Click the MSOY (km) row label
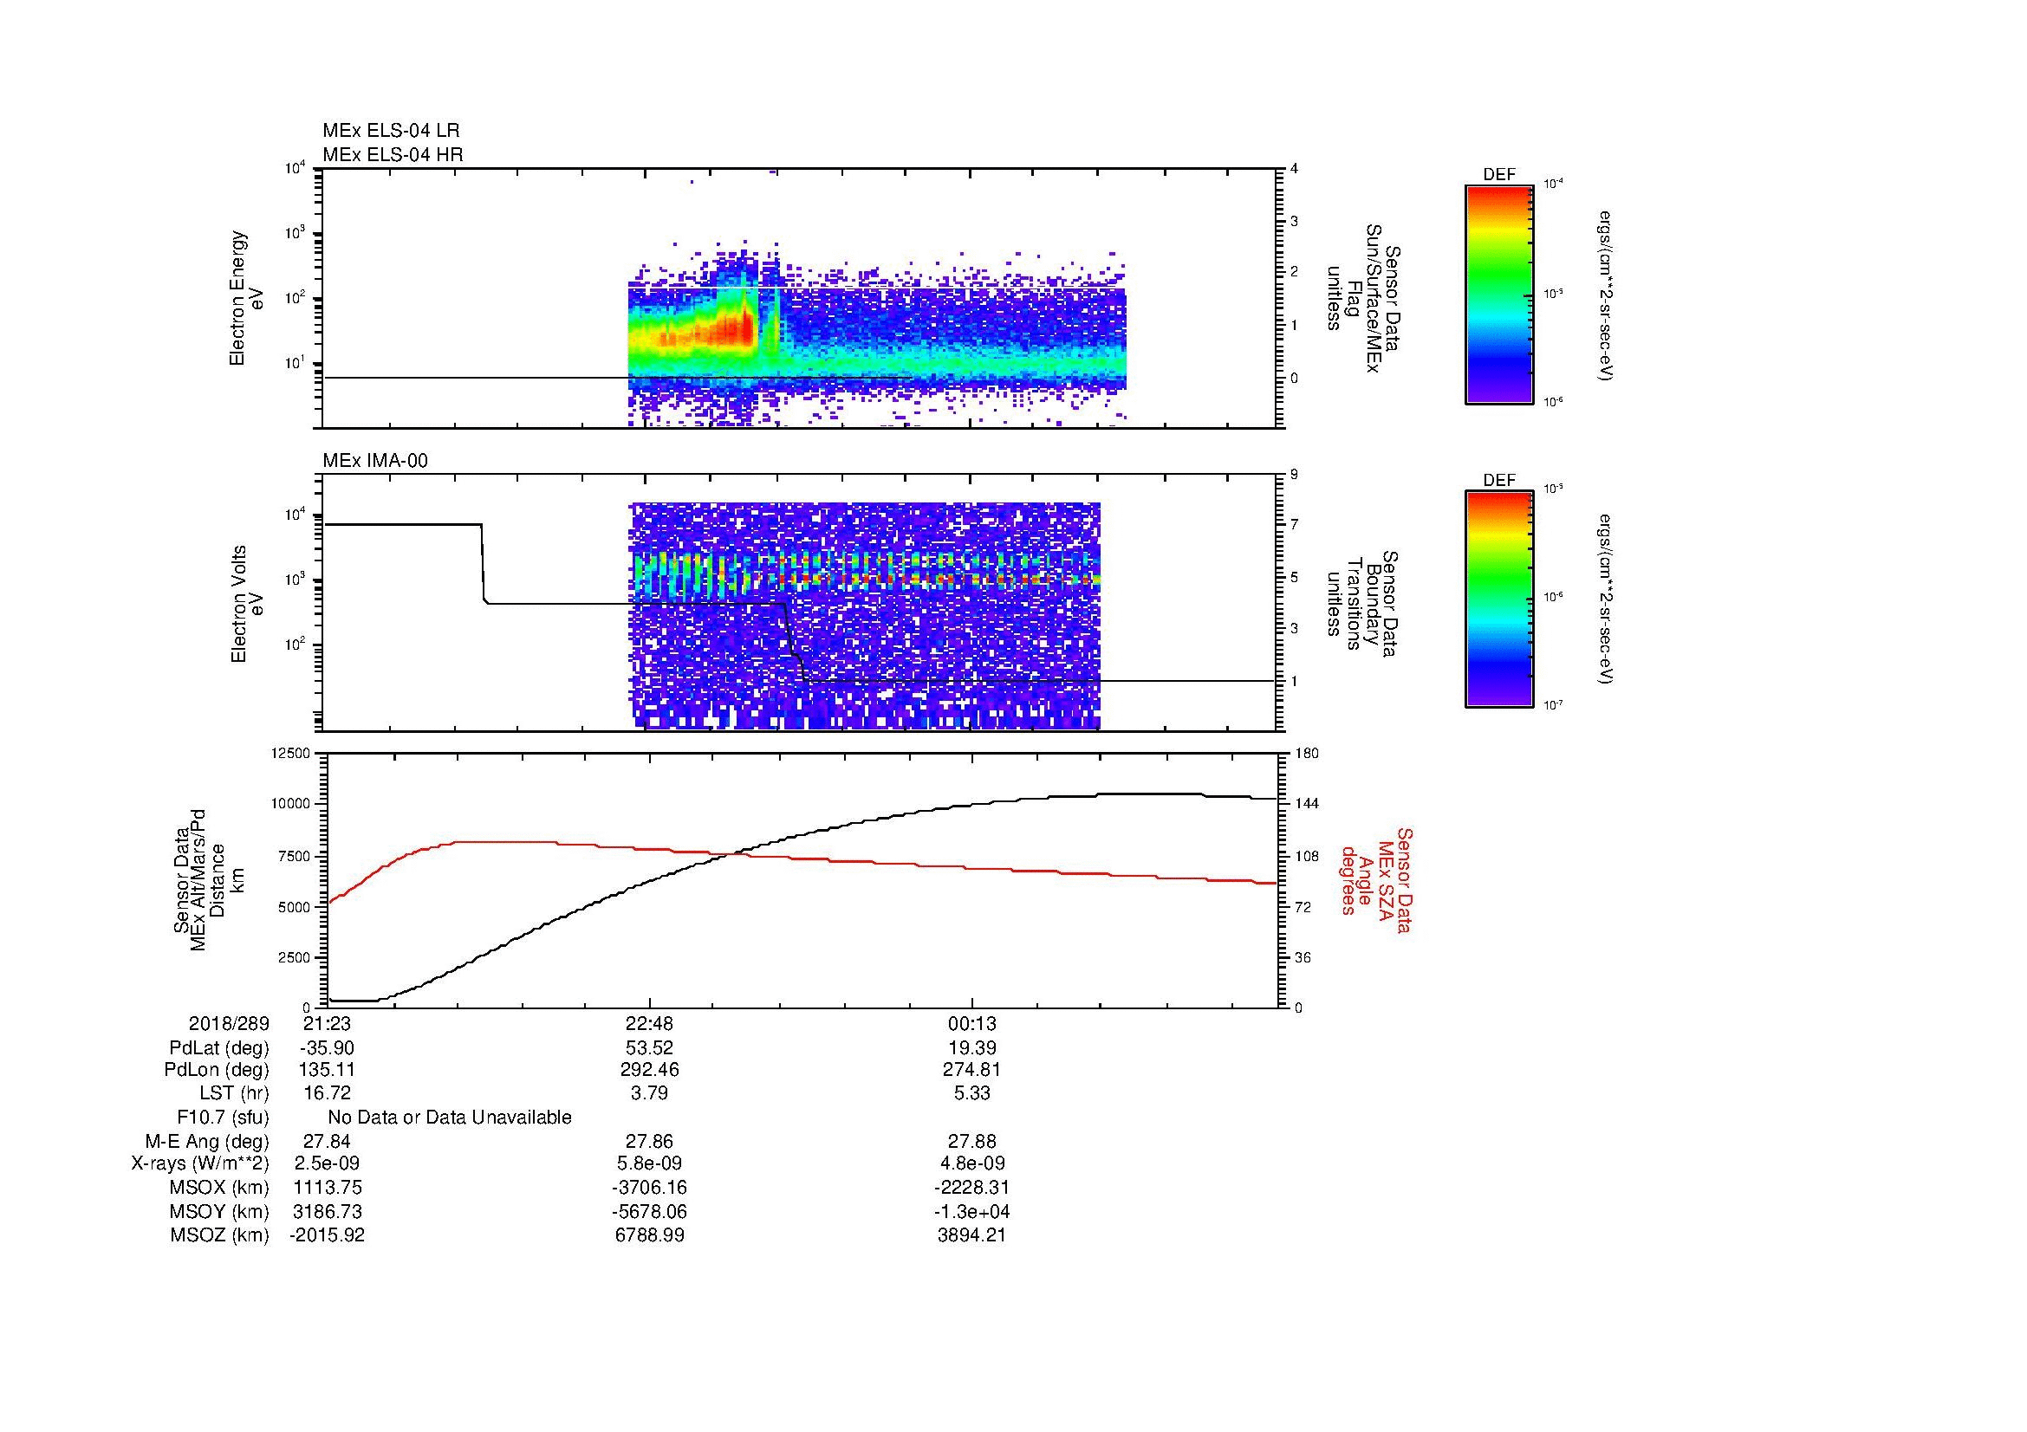This screenshot has width=2027, height=1432. 219,1212
